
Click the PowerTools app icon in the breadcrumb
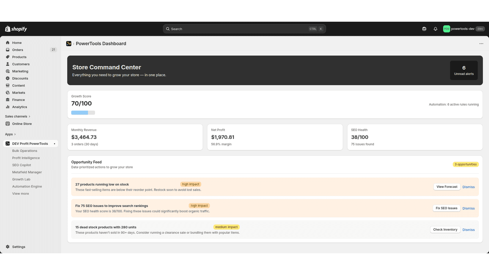pos(69,44)
